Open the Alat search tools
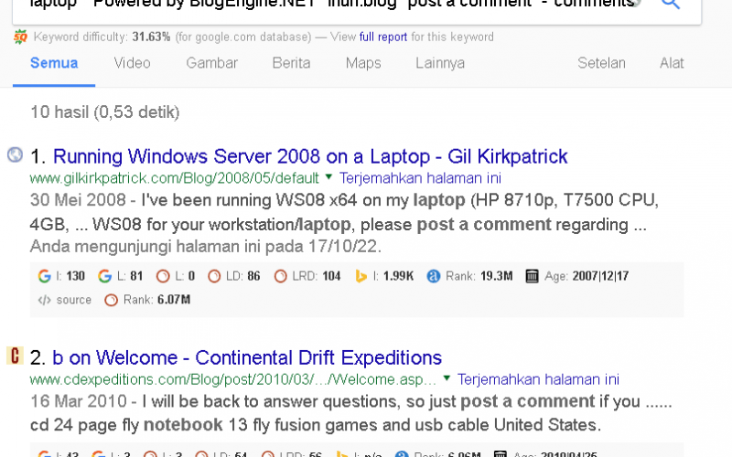The width and height of the screenshot is (732, 457). tap(672, 63)
